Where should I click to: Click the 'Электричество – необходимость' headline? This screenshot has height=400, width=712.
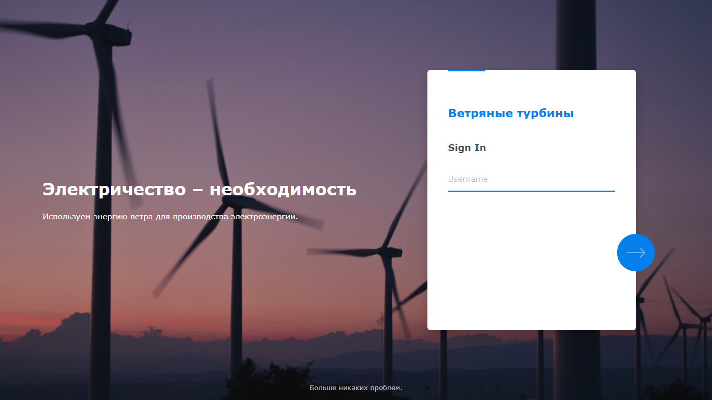(200, 189)
